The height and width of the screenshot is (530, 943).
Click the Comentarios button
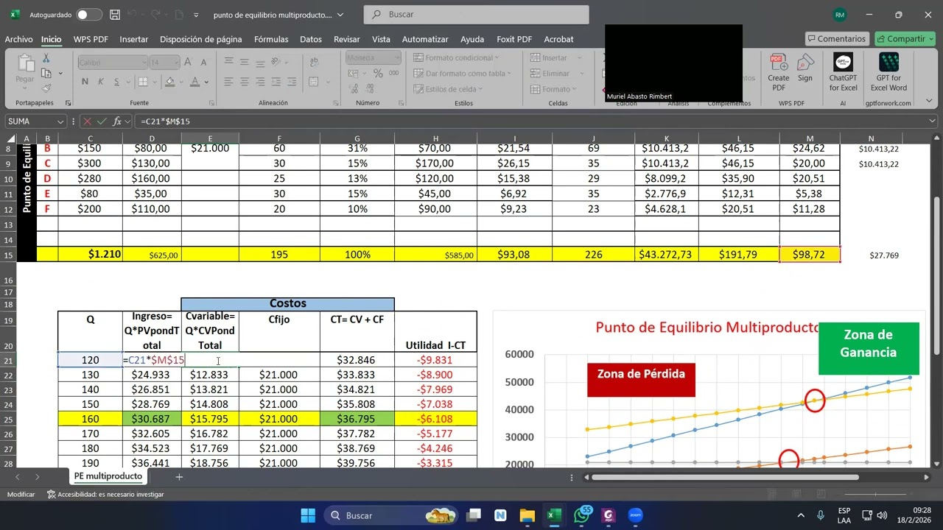point(836,38)
